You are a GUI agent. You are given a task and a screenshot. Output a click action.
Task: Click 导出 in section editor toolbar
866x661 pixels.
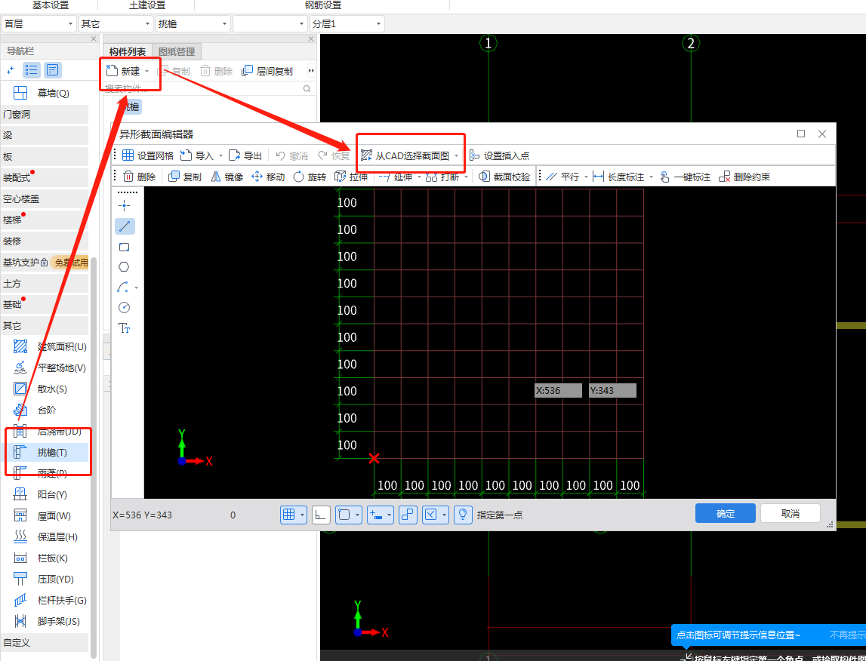tap(246, 155)
